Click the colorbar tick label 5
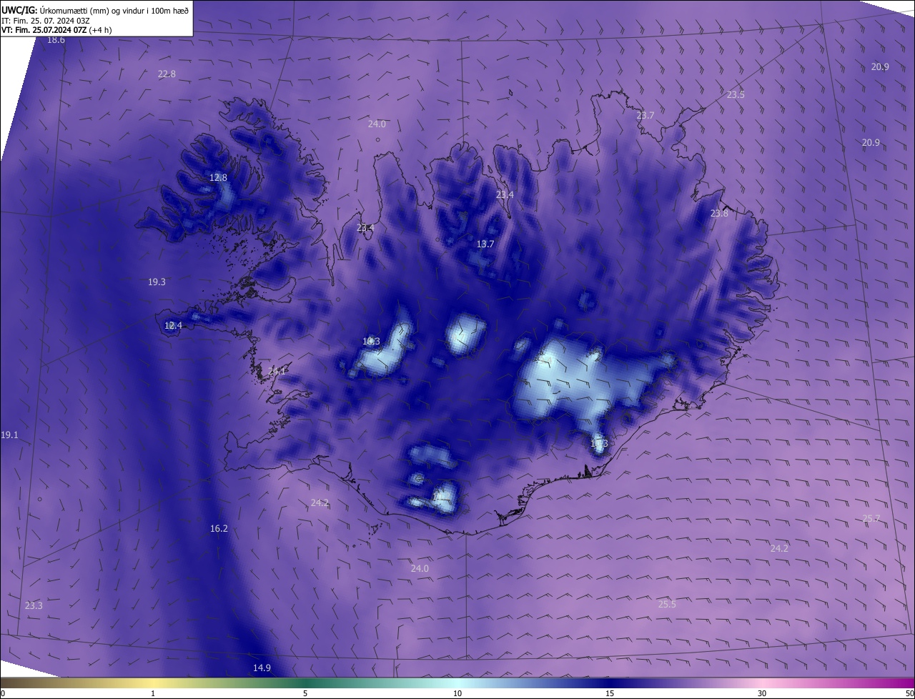 (x=305, y=693)
